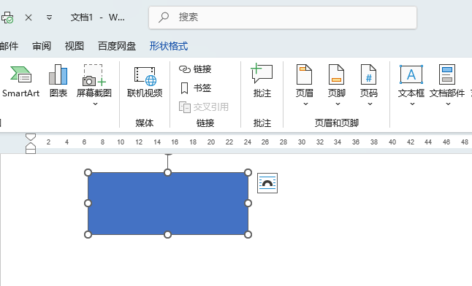Insert a new 批注 comment
Viewport: 472px width, 286px height.
coord(262,81)
